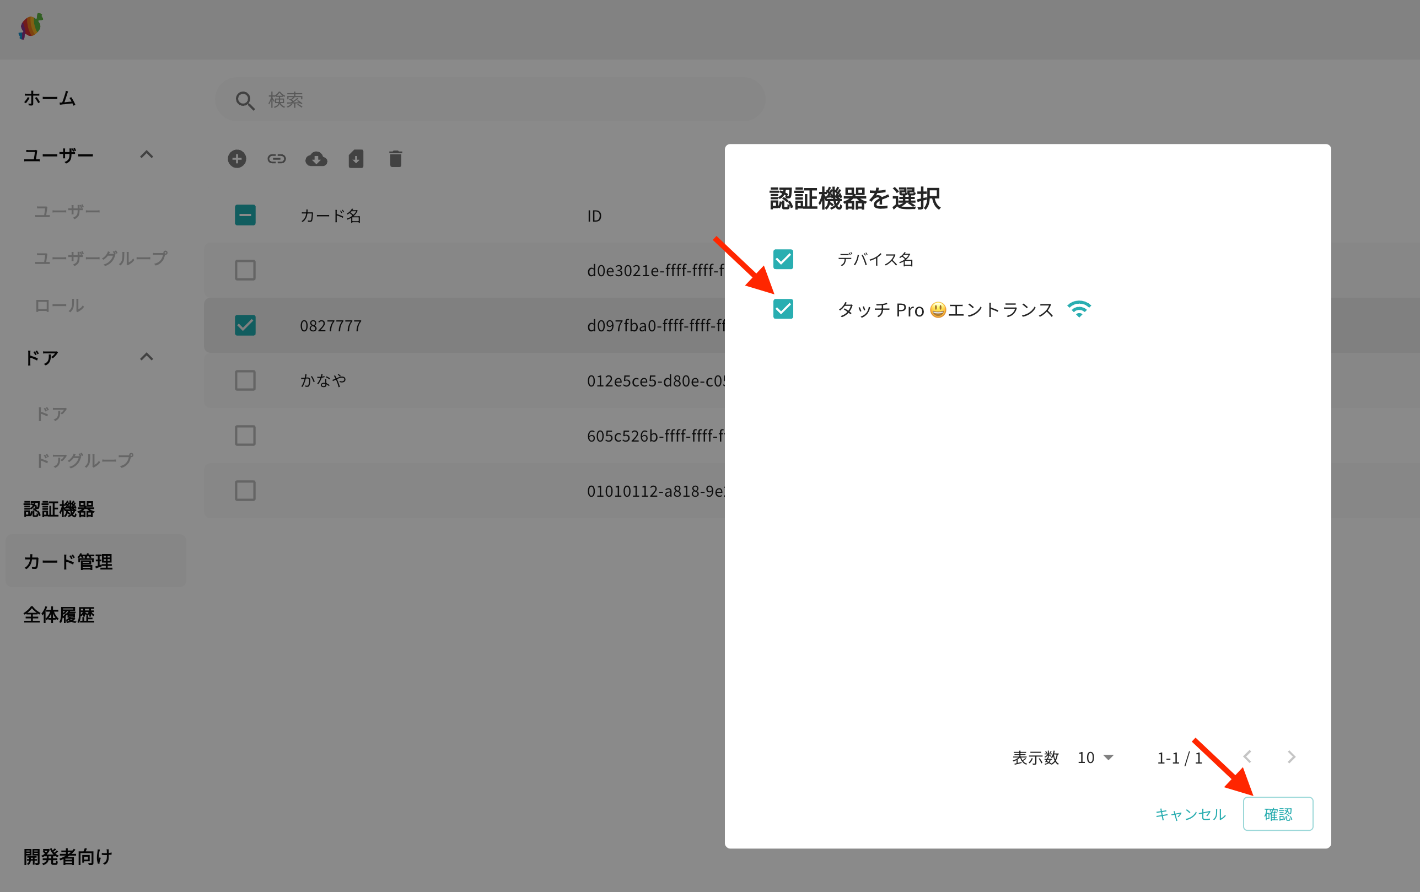1420x892 pixels.
Task: Uncheck the タッチ Pro エントランス checkbox
Action: point(783,309)
